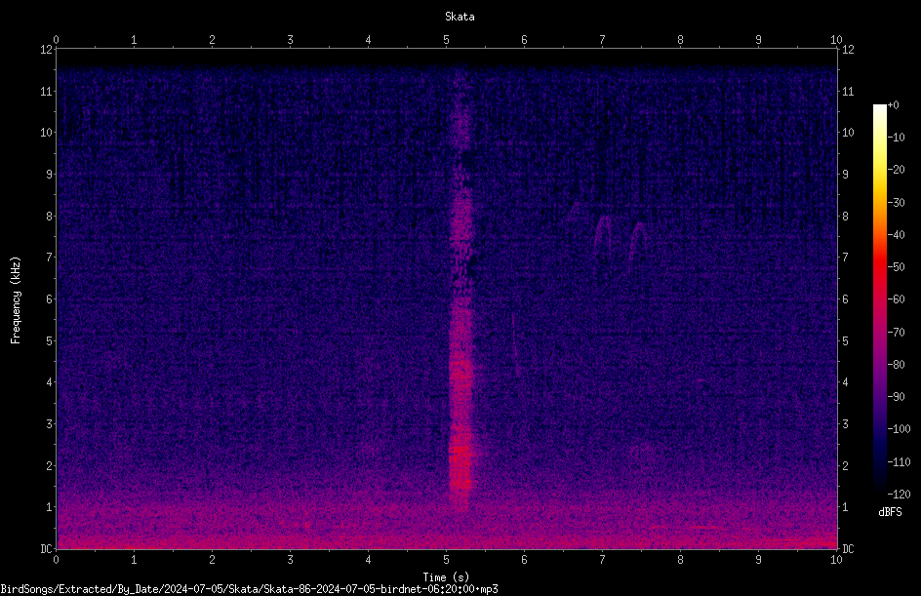Screen dimensions: 921x596
Task: Click the first arc-shaped chirp near 7 seconds
Action: pos(603,238)
